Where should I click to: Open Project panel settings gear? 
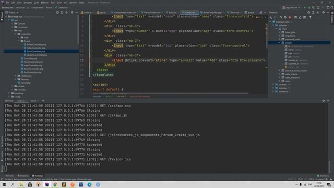point(72,13)
